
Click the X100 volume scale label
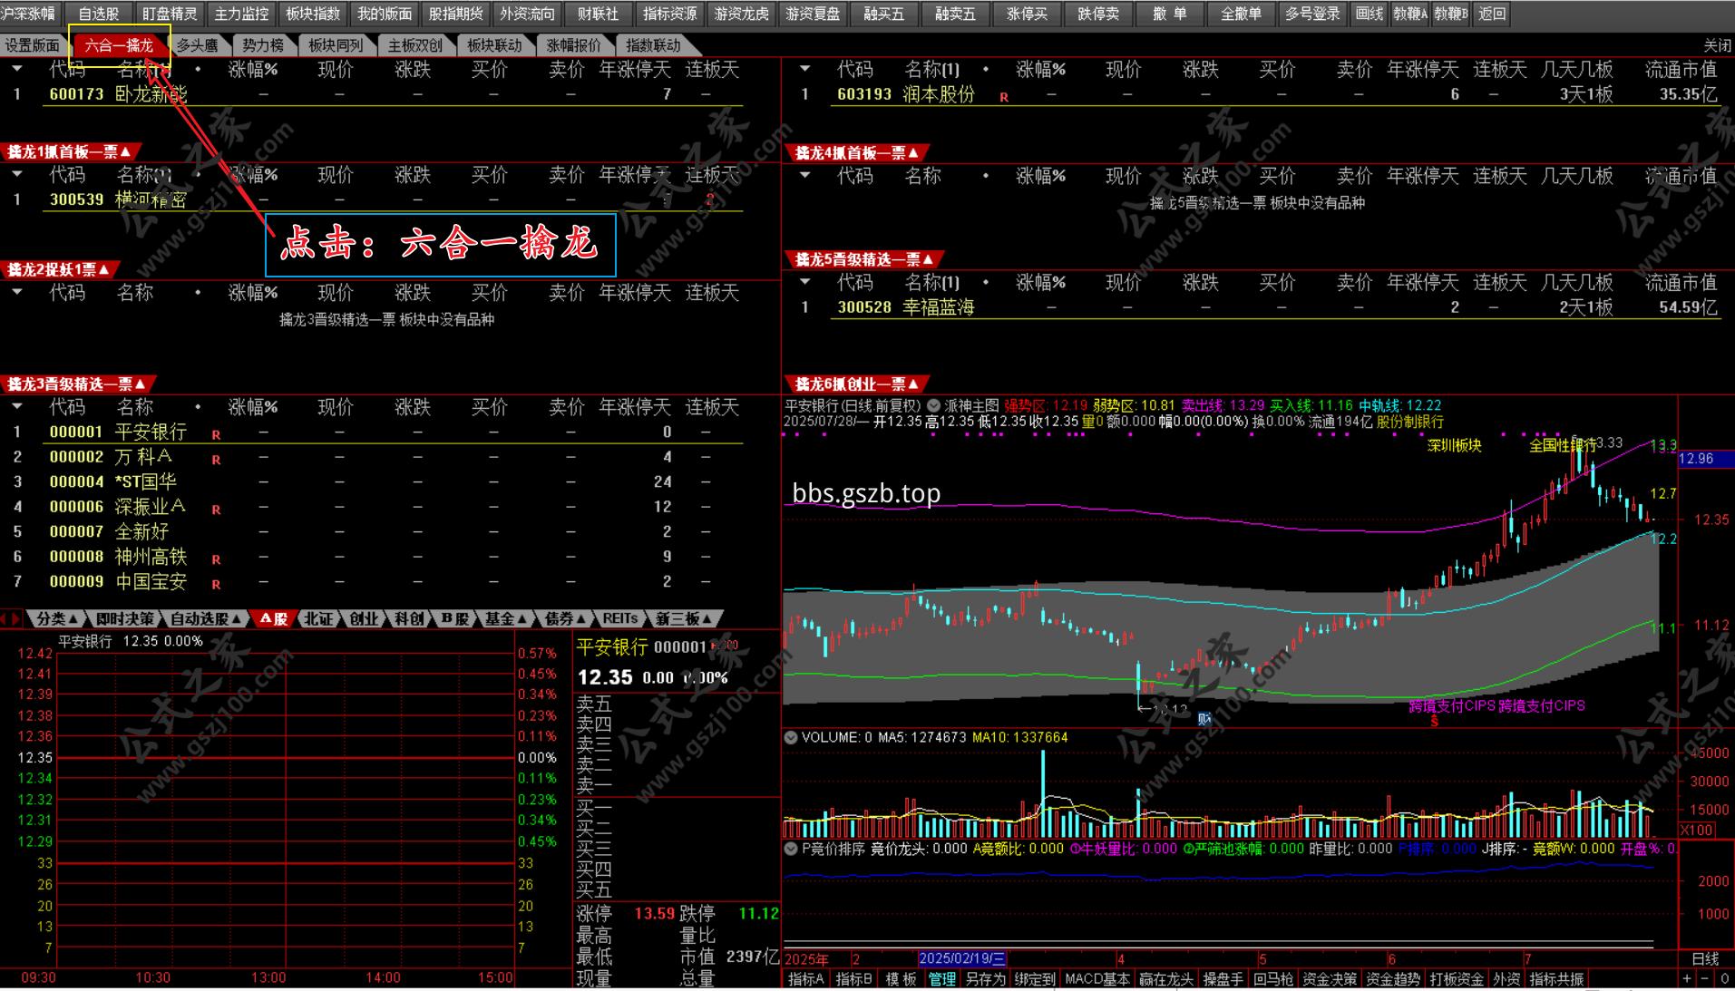click(1697, 830)
